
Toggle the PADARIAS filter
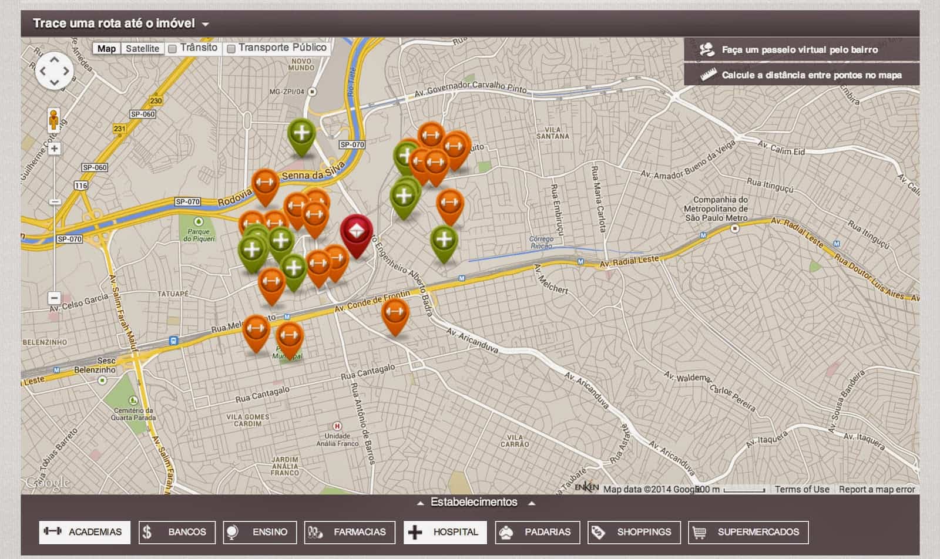(x=538, y=532)
